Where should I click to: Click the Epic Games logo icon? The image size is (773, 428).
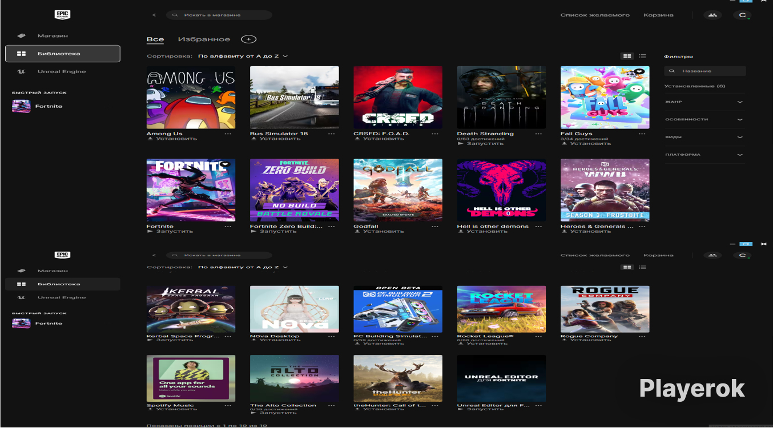[62, 15]
